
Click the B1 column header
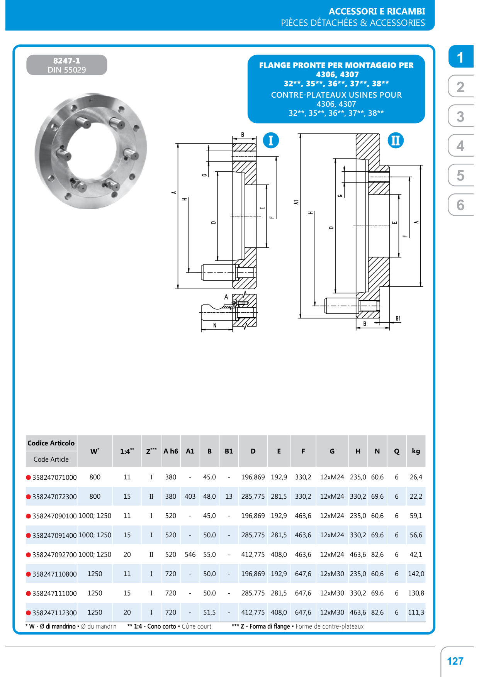[x=229, y=451]
